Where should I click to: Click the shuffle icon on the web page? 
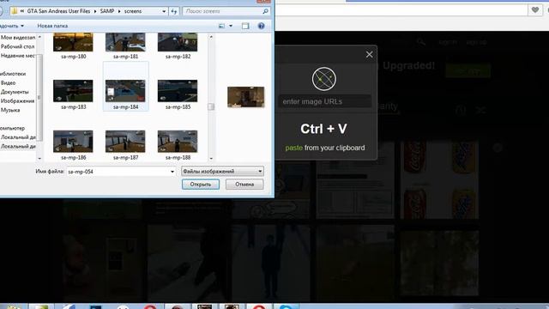pos(481,111)
